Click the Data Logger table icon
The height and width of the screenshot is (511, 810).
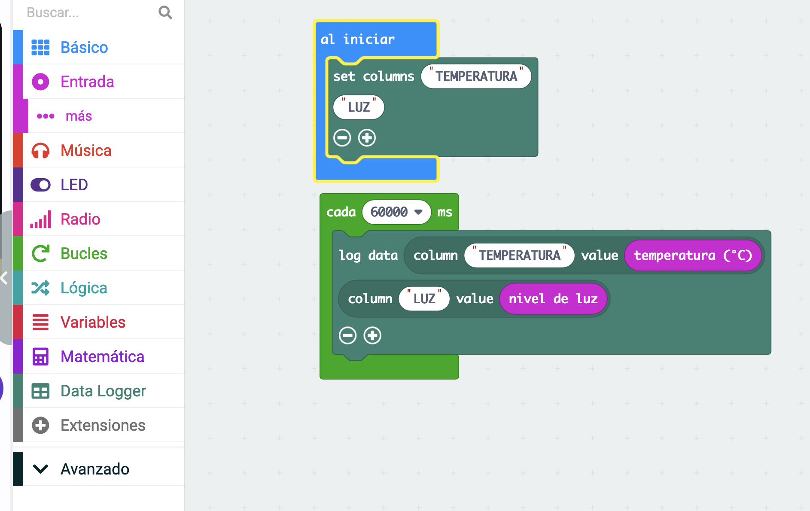pyautogui.click(x=40, y=391)
